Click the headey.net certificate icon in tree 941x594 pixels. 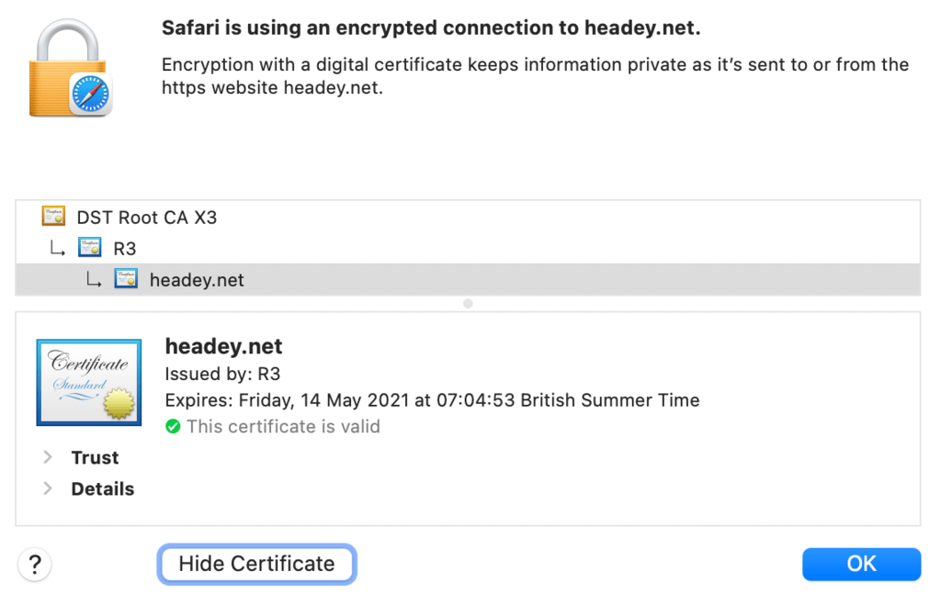point(126,279)
